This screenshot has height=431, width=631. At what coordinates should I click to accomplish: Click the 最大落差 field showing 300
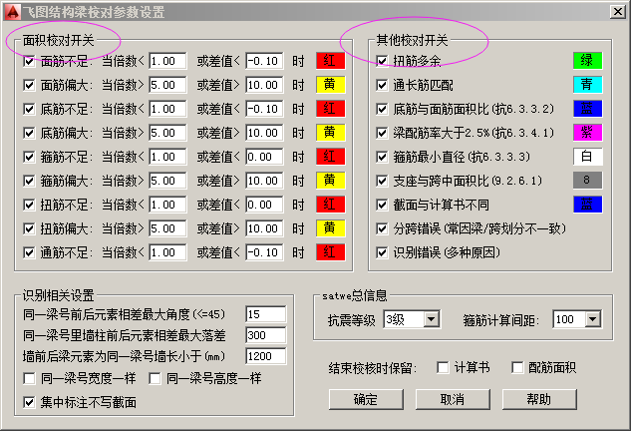tap(266, 335)
